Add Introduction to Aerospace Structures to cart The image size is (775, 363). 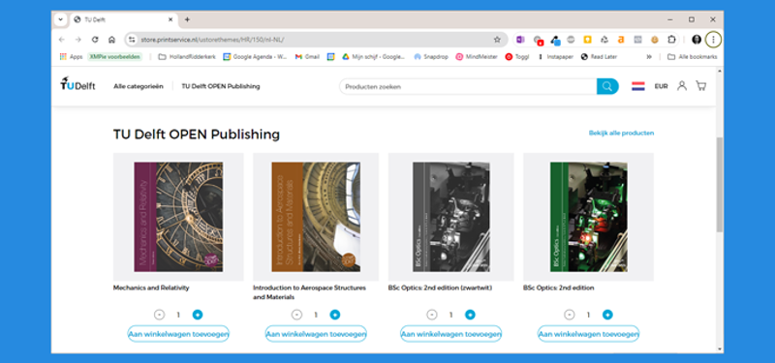[x=316, y=334]
